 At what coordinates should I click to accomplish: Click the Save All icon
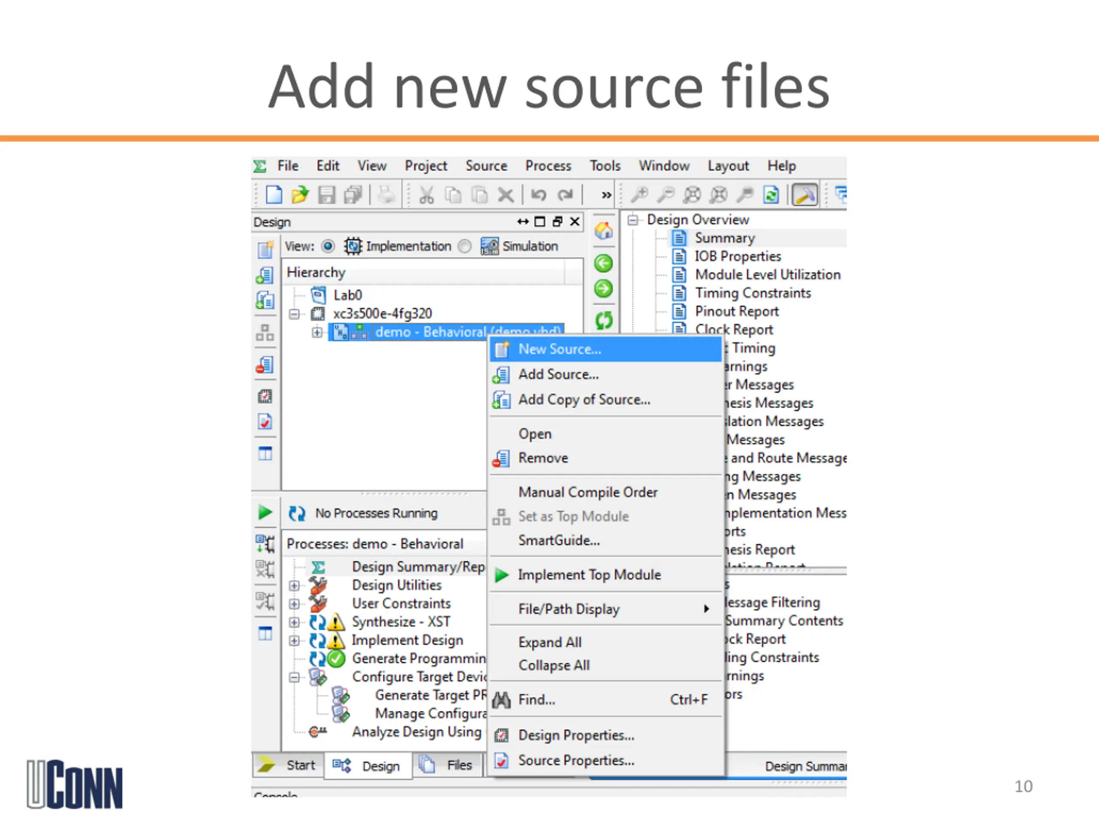click(x=353, y=195)
